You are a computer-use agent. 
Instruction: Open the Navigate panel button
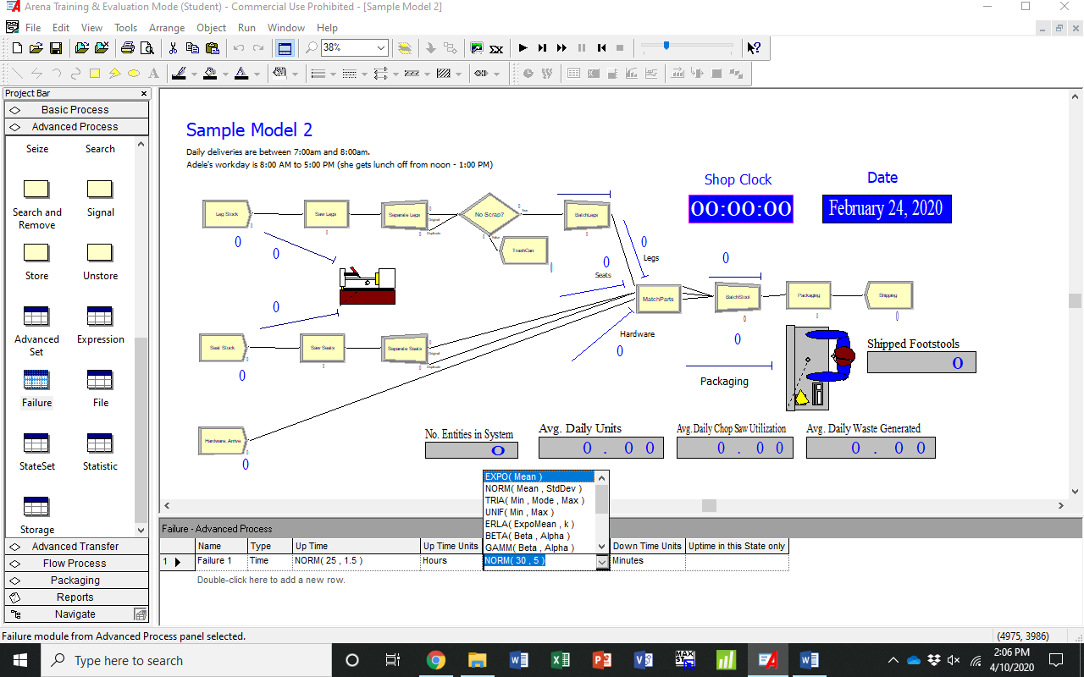pyautogui.click(x=76, y=614)
